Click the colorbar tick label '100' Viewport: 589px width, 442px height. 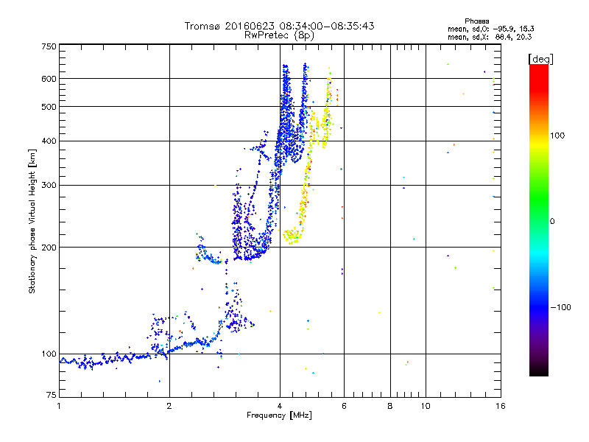pyautogui.click(x=557, y=136)
